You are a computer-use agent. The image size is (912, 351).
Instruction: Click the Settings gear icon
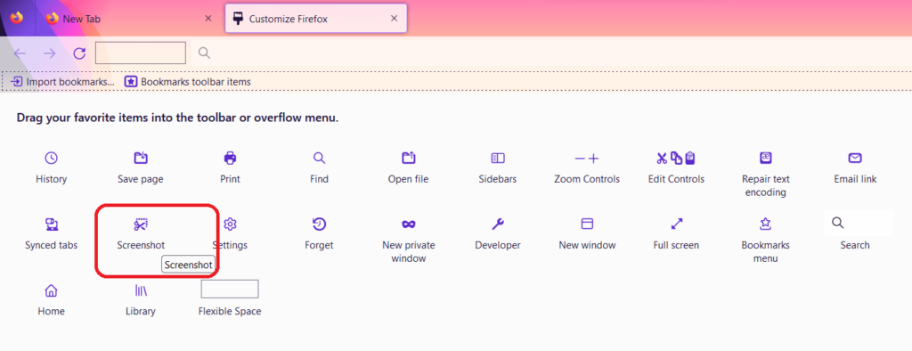click(x=231, y=224)
